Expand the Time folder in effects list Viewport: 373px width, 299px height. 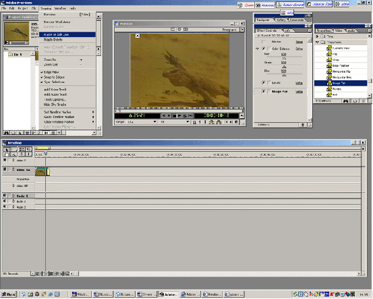[317, 36]
